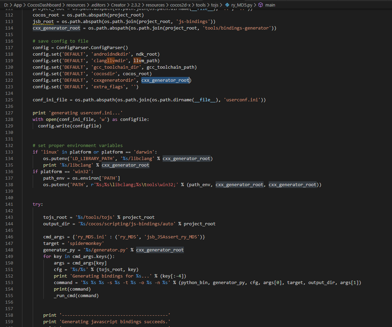Open the Creator breadcrumb folder

pyautogui.click(x=118, y=5)
